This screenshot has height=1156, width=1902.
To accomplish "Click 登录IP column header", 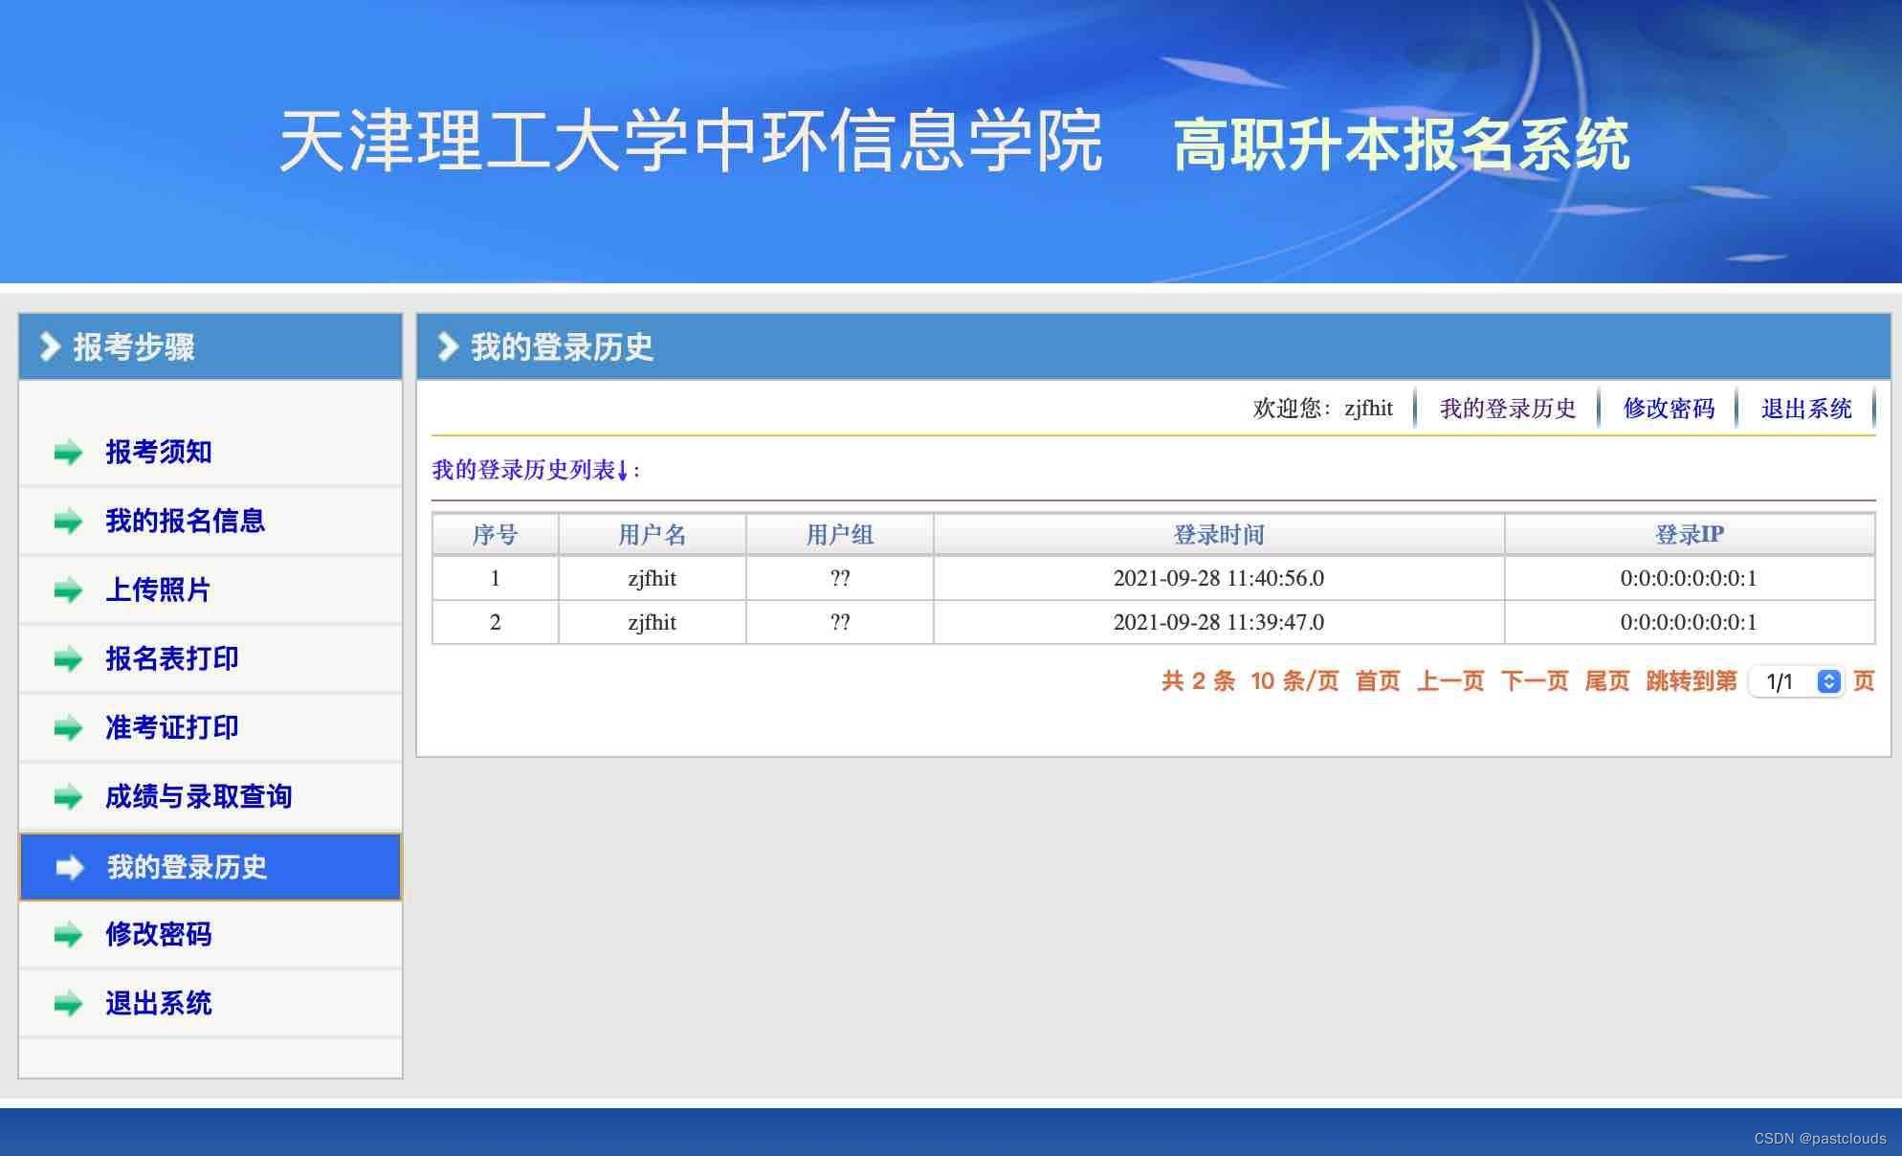I will [x=1690, y=534].
